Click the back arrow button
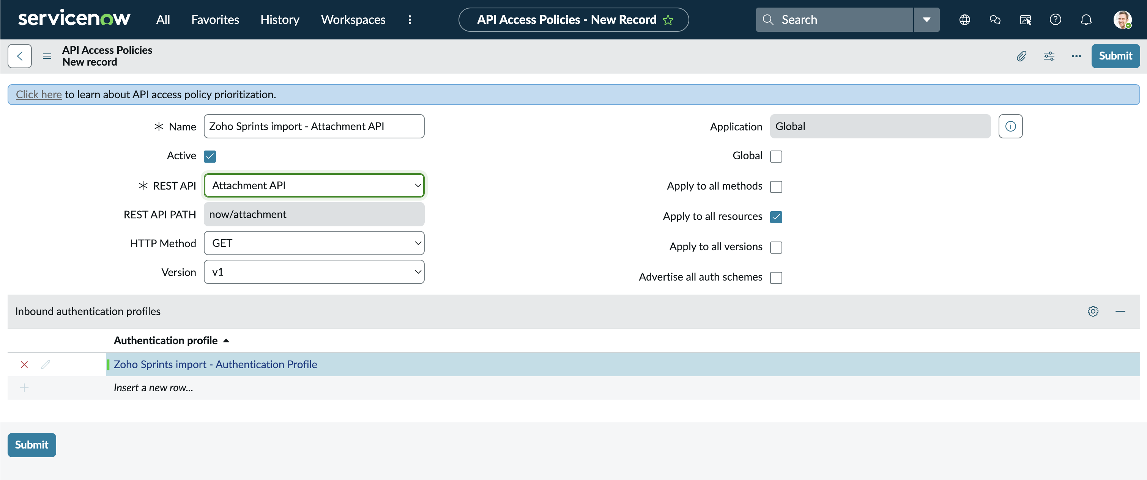The width and height of the screenshot is (1147, 480). [x=20, y=56]
